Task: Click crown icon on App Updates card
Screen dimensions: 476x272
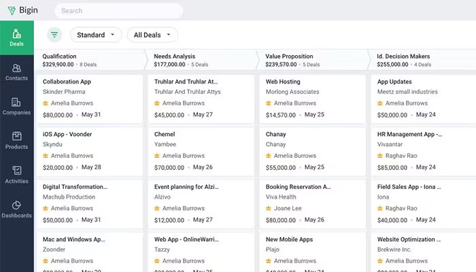Action: pos(379,103)
